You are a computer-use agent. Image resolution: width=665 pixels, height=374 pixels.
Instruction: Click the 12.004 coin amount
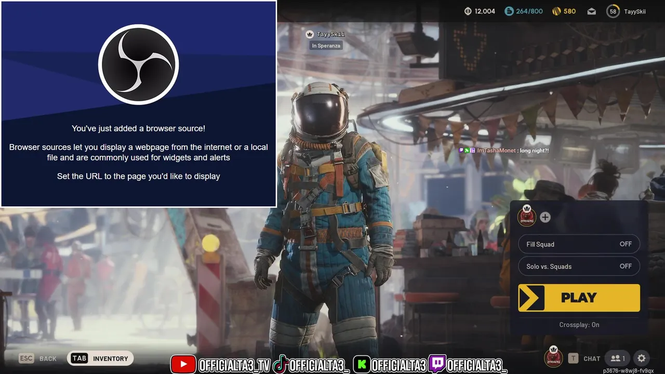point(485,11)
